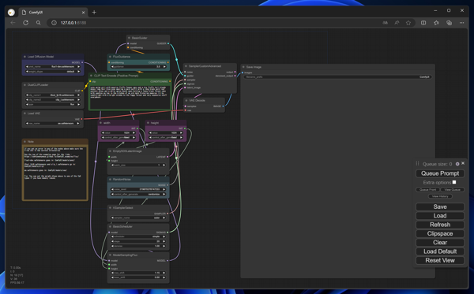Enable the Extra options checkbox
The image size is (474, 294).
(454, 182)
